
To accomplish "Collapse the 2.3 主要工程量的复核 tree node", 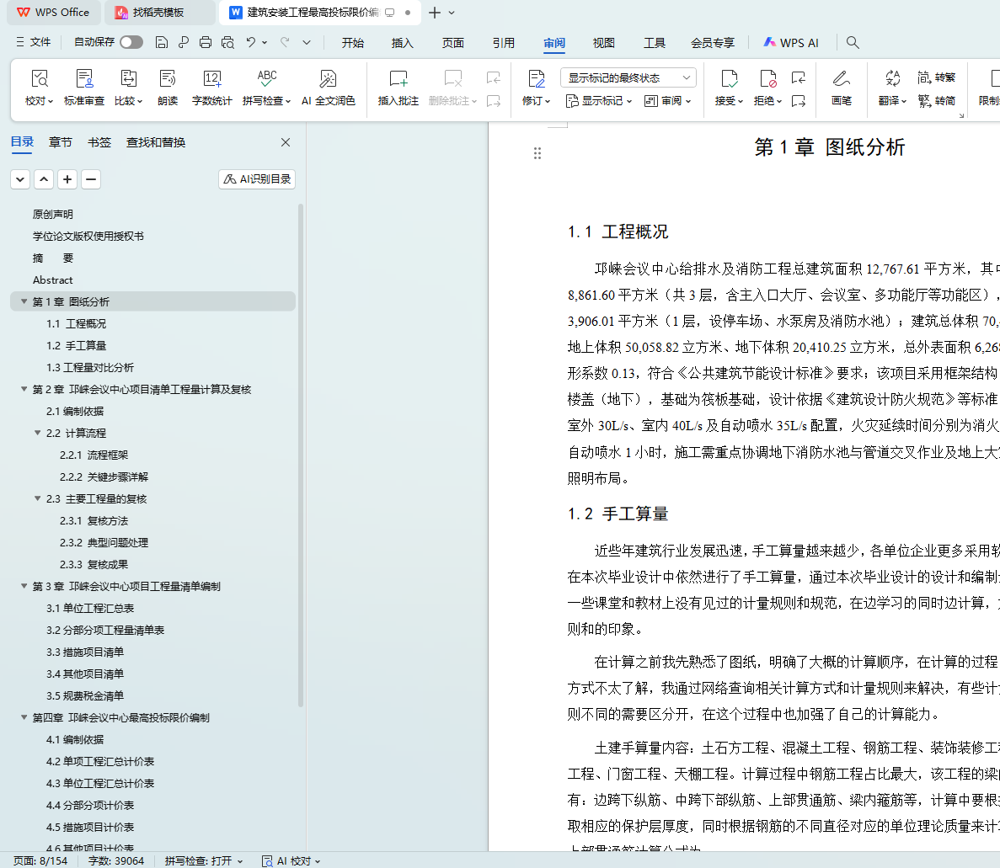I will point(37,498).
